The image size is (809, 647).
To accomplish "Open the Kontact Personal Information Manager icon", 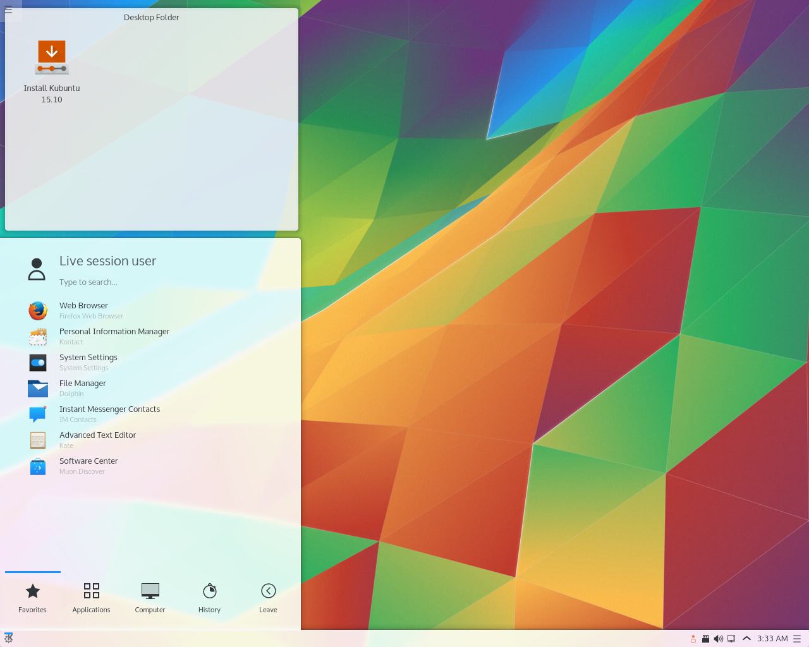I will coord(38,336).
